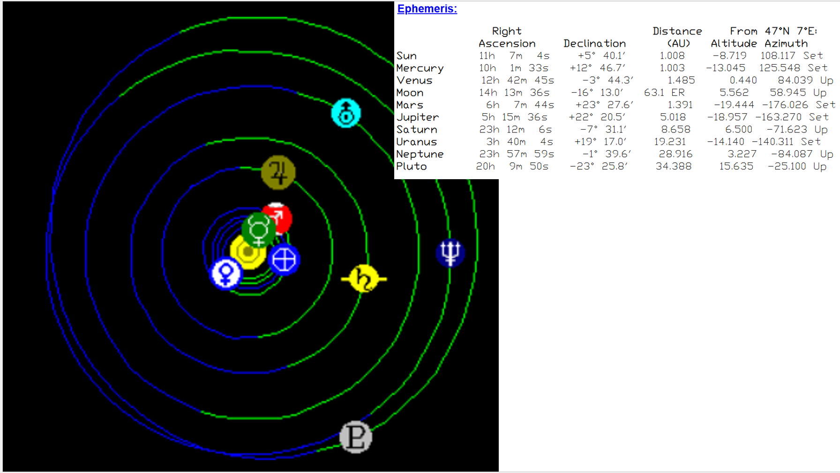This screenshot has height=473, width=840.
Task: Click the Moon row label in the table
Action: [410, 93]
